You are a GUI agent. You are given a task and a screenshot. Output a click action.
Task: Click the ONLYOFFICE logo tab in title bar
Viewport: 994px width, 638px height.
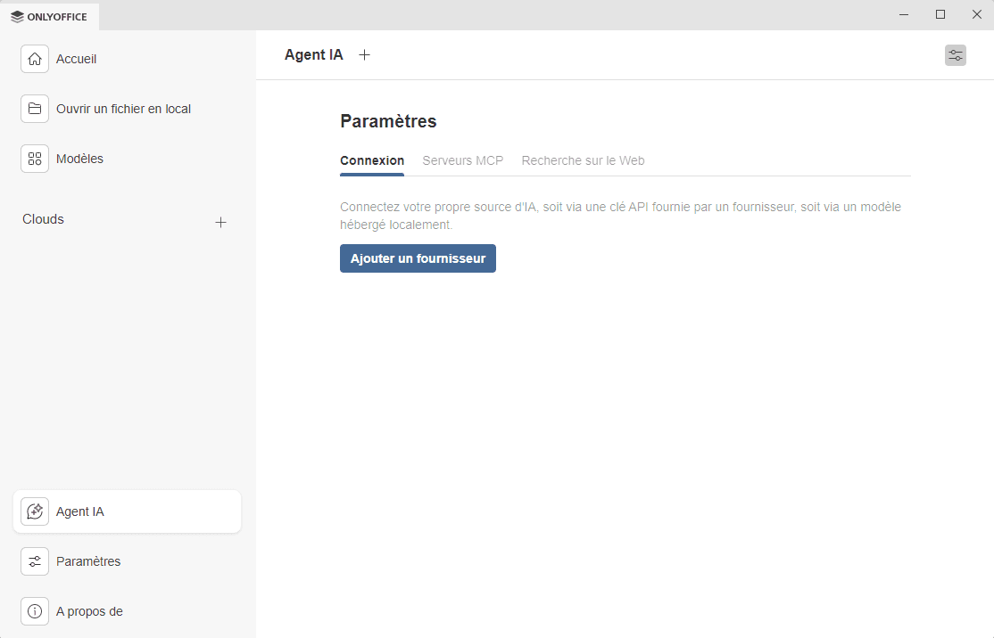click(x=50, y=16)
